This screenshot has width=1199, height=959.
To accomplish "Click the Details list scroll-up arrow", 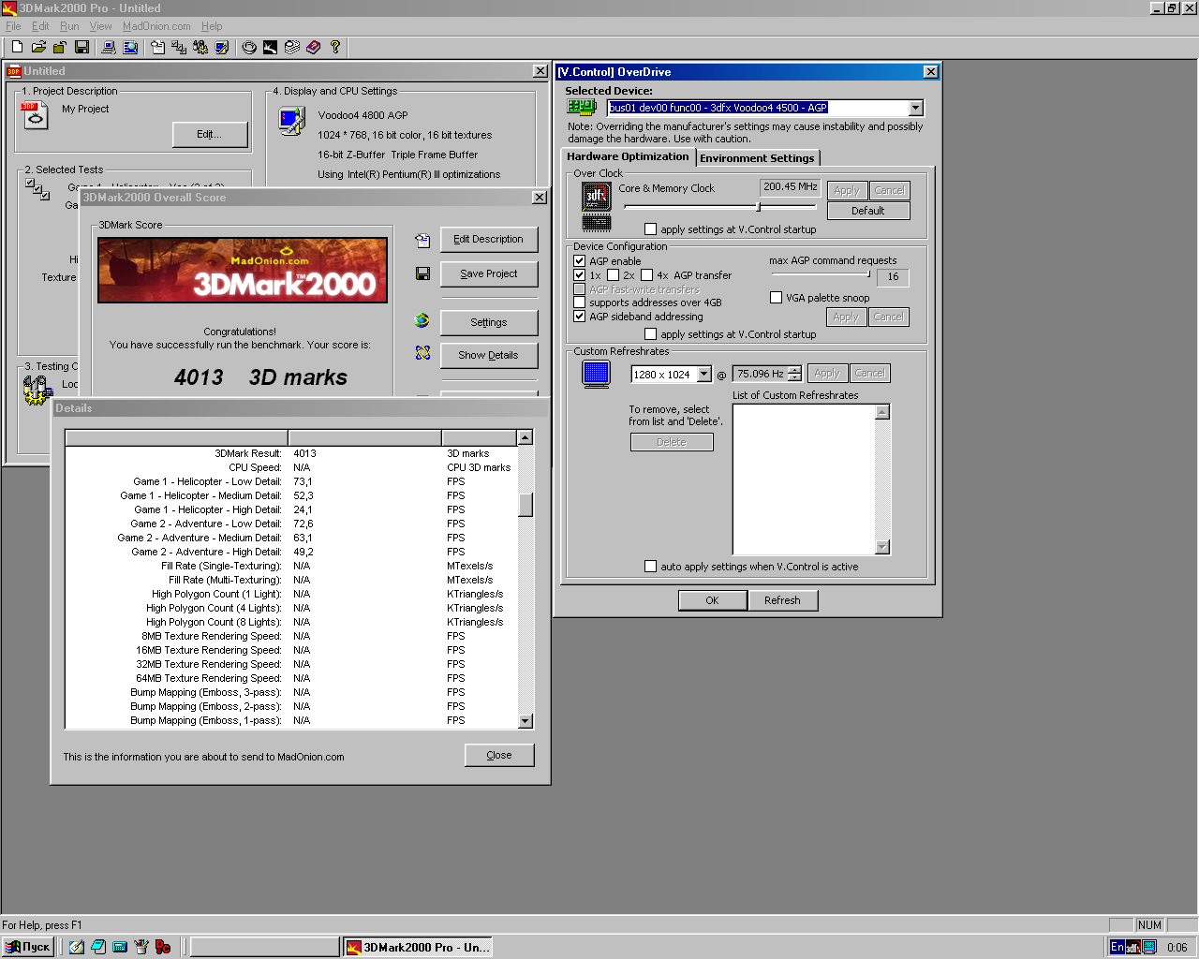I will pyautogui.click(x=525, y=437).
